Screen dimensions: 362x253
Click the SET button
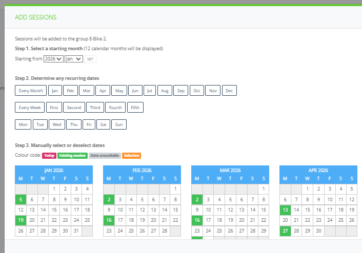tap(90, 59)
